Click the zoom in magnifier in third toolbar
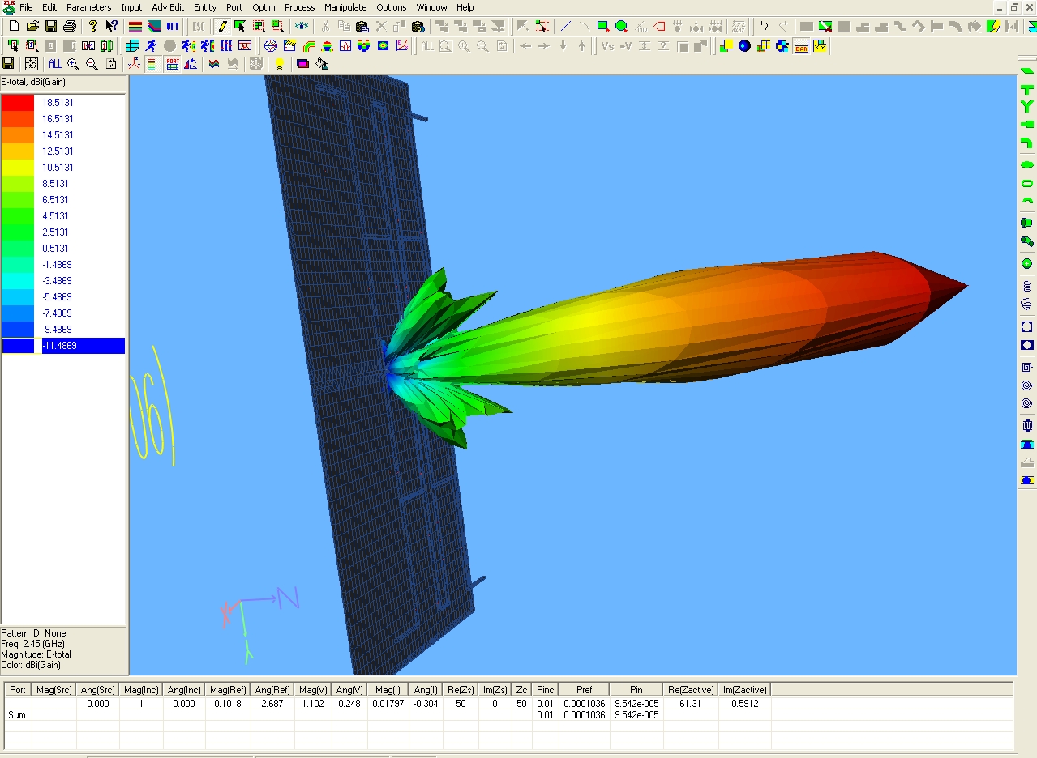This screenshot has height=758, width=1037. (x=73, y=64)
